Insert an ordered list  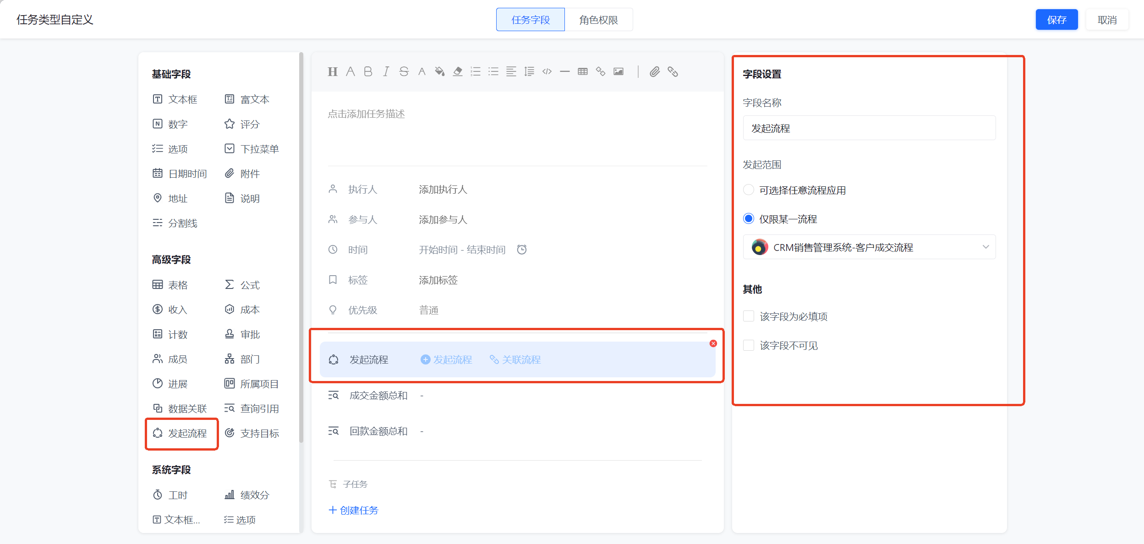click(476, 71)
